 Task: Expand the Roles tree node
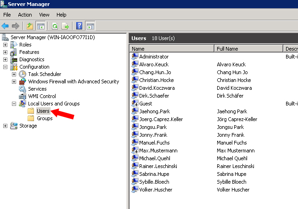[x=6, y=45]
